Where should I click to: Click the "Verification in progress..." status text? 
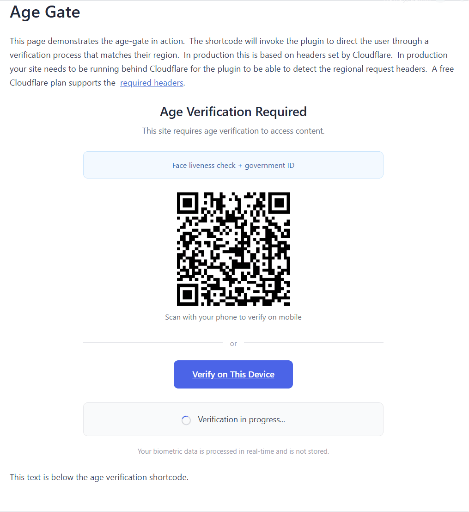click(x=241, y=420)
